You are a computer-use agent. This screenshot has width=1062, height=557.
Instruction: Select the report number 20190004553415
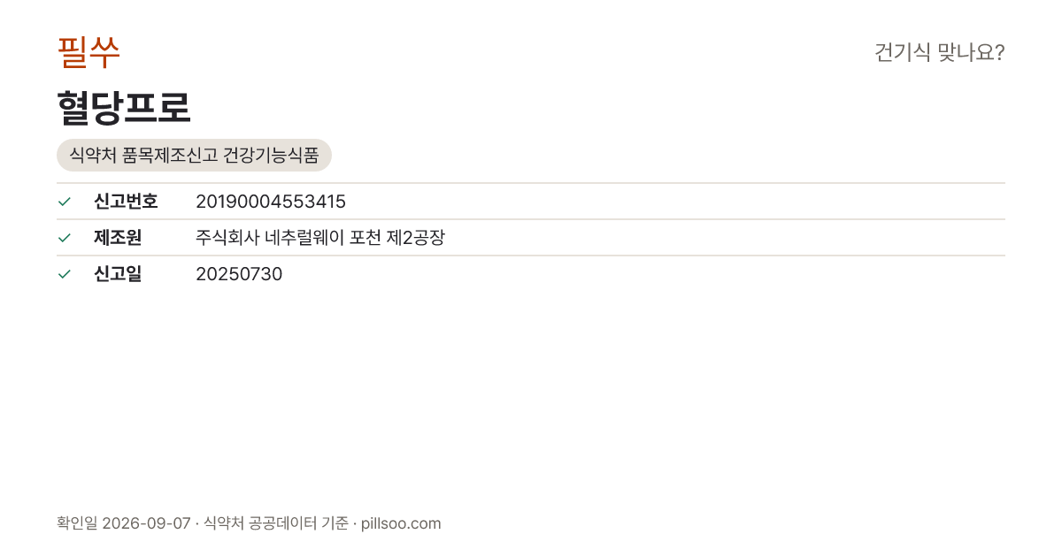click(271, 202)
